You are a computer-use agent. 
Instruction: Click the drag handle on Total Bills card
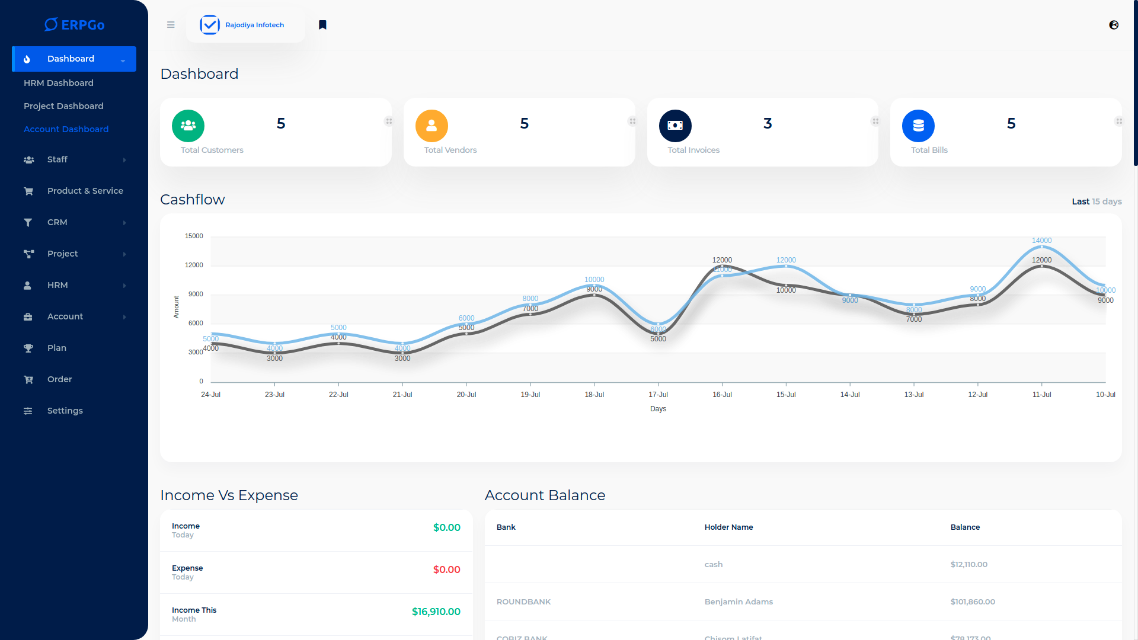pyautogui.click(x=1119, y=121)
